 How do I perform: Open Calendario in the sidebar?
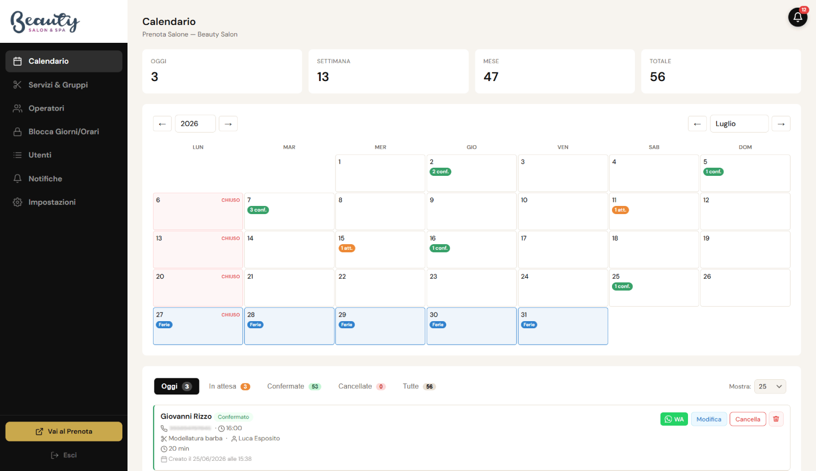[64, 61]
